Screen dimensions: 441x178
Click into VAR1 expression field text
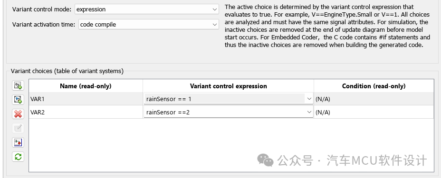click(x=169, y=99)
